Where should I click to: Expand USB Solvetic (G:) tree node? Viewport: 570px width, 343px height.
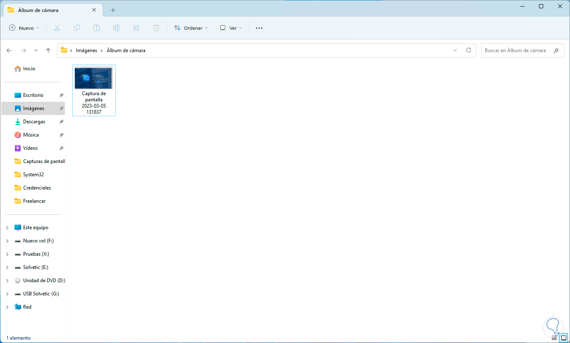[x=7, y=294]
